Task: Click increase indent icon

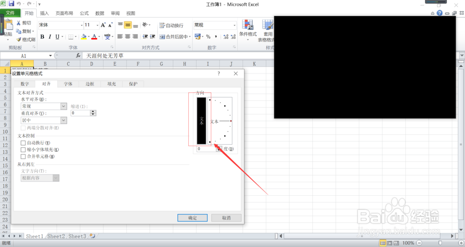Action: [x=153, y=36]
